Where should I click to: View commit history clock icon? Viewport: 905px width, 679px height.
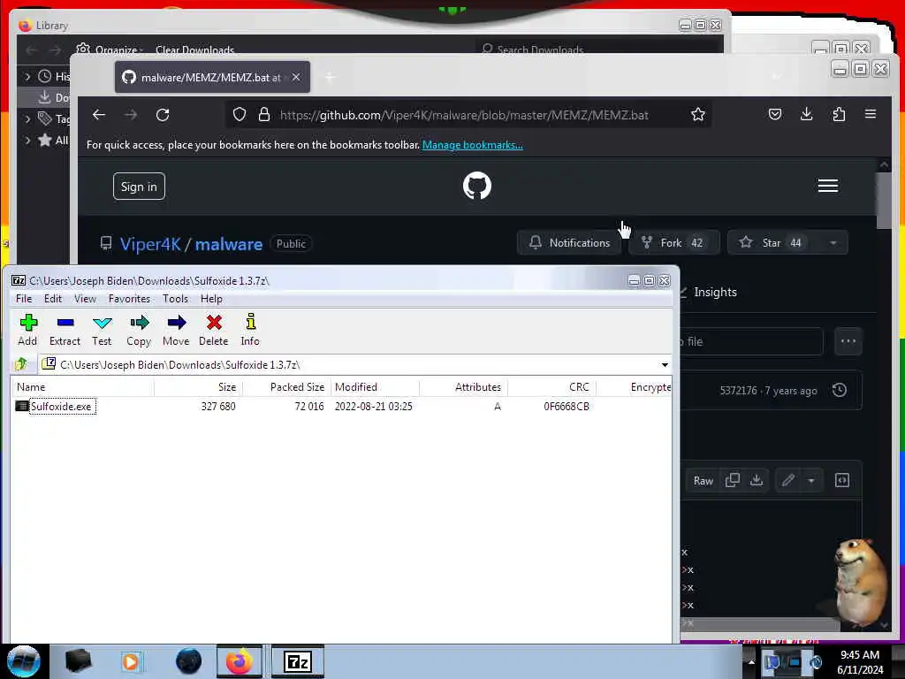[840, 390]
